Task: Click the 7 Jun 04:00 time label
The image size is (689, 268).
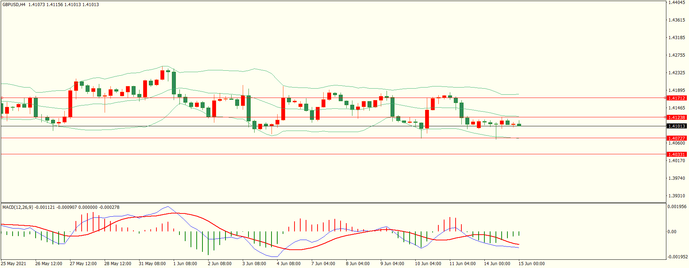Action: (x=323, y=264)
